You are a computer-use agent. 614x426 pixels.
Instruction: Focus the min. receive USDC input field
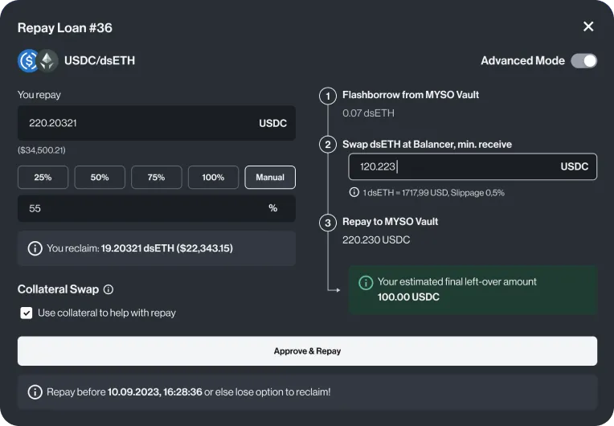point(473,167)
